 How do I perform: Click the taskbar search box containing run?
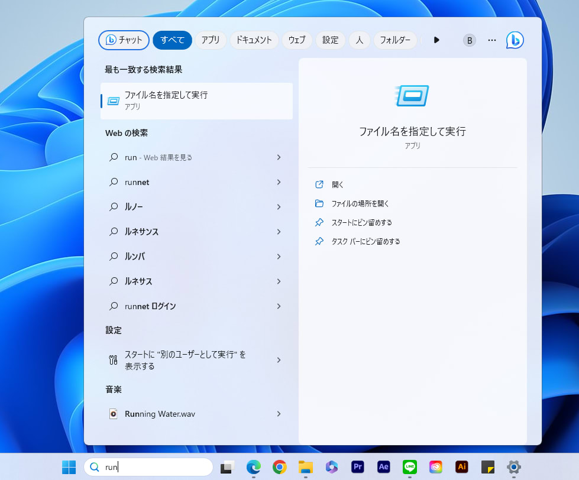tap(148, 467)
